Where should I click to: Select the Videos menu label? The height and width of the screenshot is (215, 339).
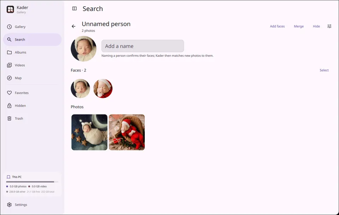20,65
